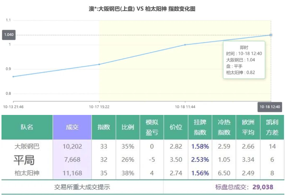Click the 1.040 y-axis value badge
This screenshot has height=195, width=297.
click(x=9, y=35)
